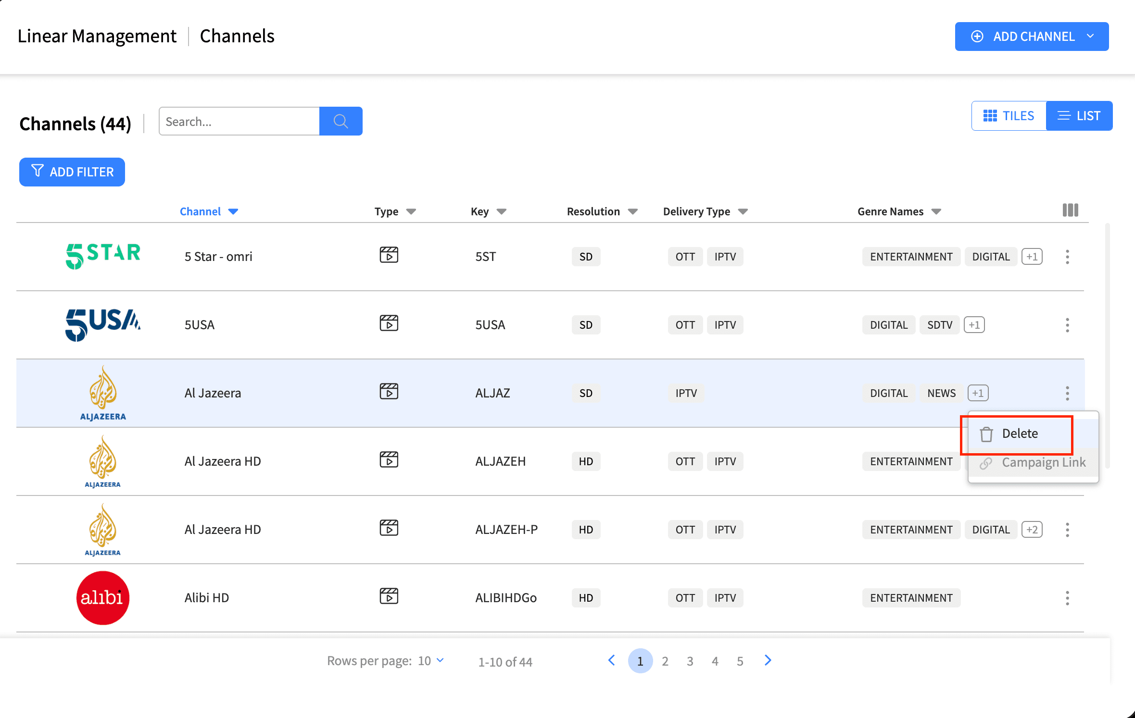Expand +2 genres for ALJAZEH-P row

pos(1032,530)
